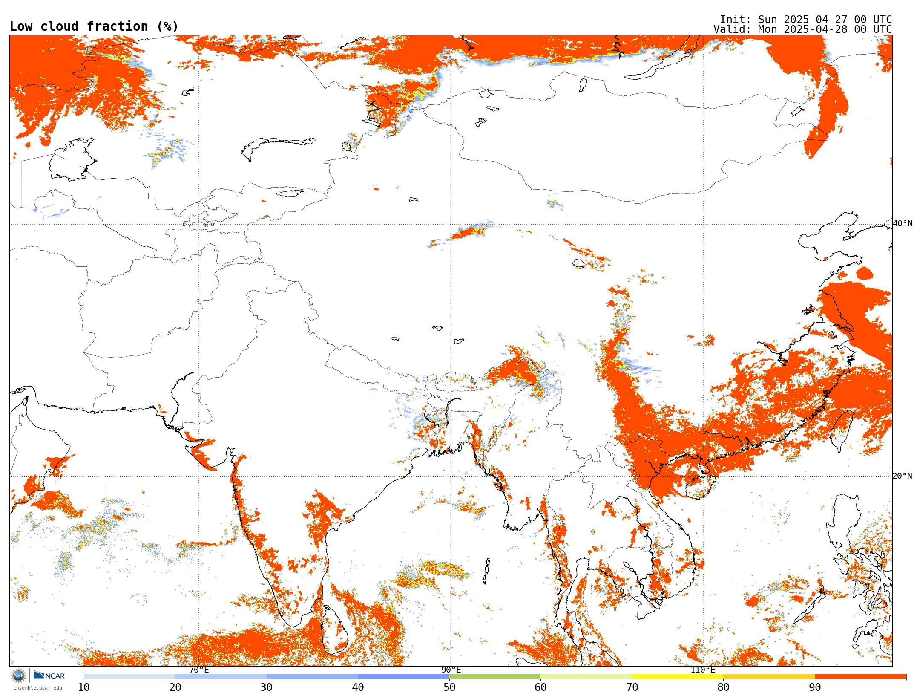Click the 'Low cloud fraction (%)' title
The height and width of the screenshot is (693, 920).
[94, 26]
